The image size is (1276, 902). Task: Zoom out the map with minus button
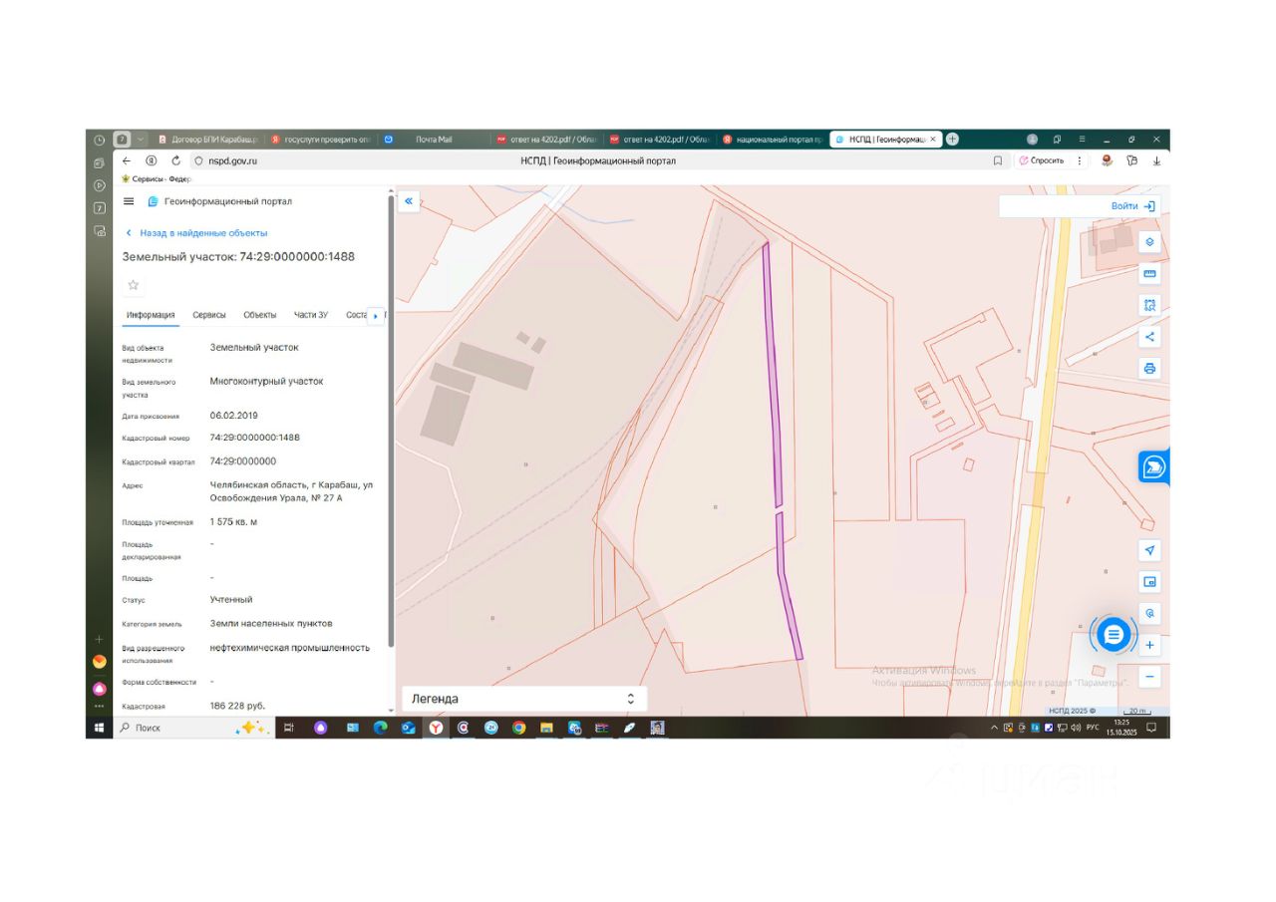pyautogui.click(x=1149, y=677)
